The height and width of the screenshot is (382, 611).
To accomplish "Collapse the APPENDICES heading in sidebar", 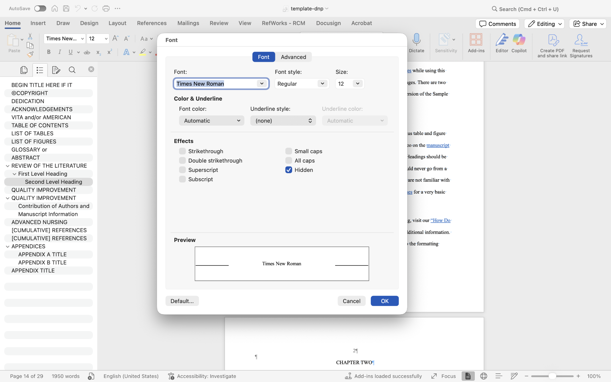I will tap(8, 246).
